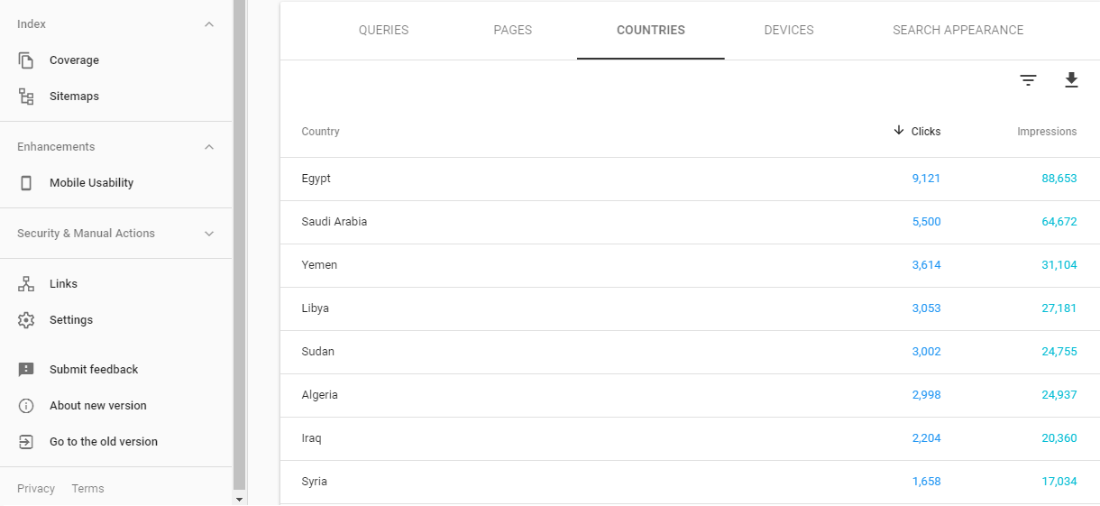Viewport: 1100px width, 506px height.
Task: Switch to the Devices tab
Action: 789,30
